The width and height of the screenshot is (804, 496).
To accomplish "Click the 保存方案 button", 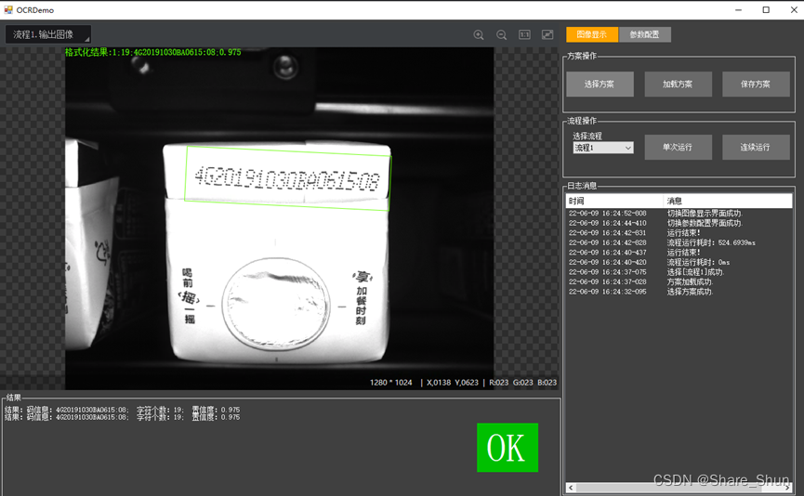I will (756, 84).
